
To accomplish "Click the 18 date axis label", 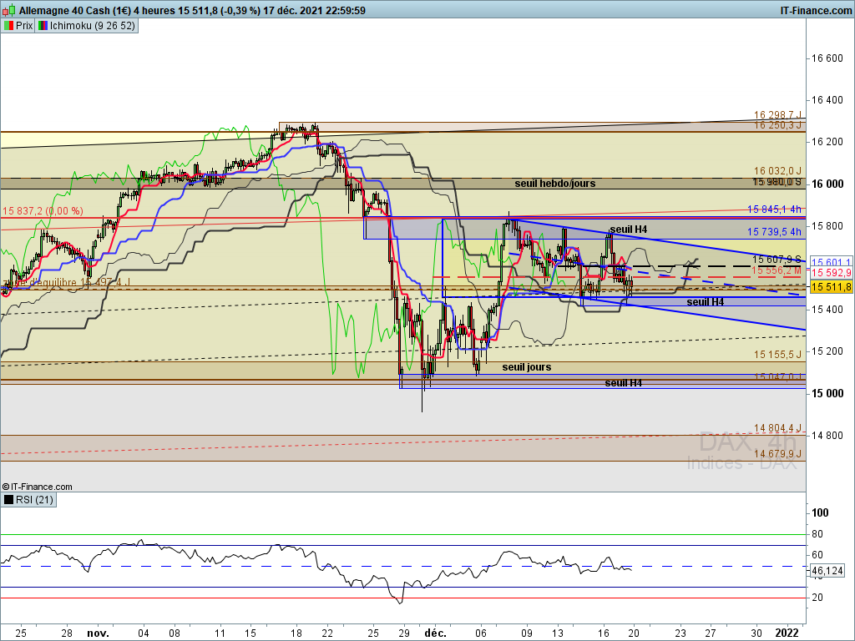I will click(x=296, y=633).
